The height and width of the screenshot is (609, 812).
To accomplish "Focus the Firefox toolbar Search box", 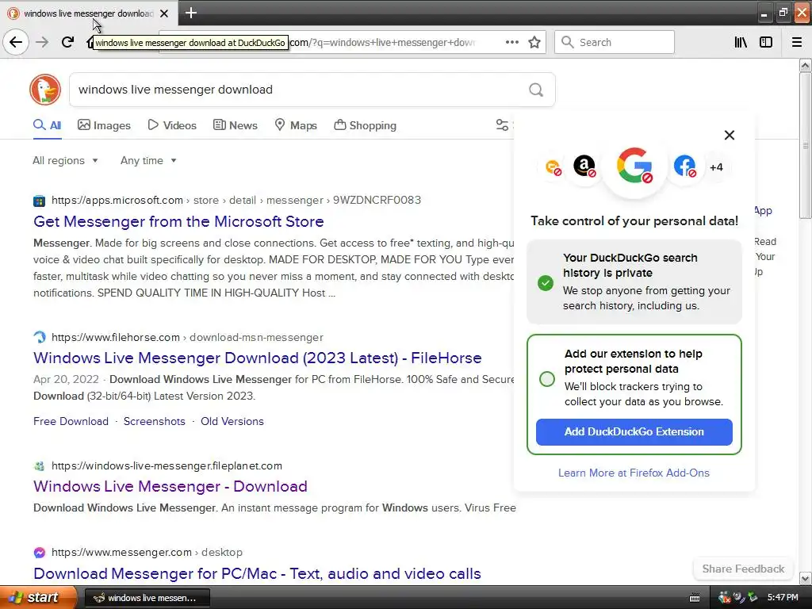I will pos(615,42).
